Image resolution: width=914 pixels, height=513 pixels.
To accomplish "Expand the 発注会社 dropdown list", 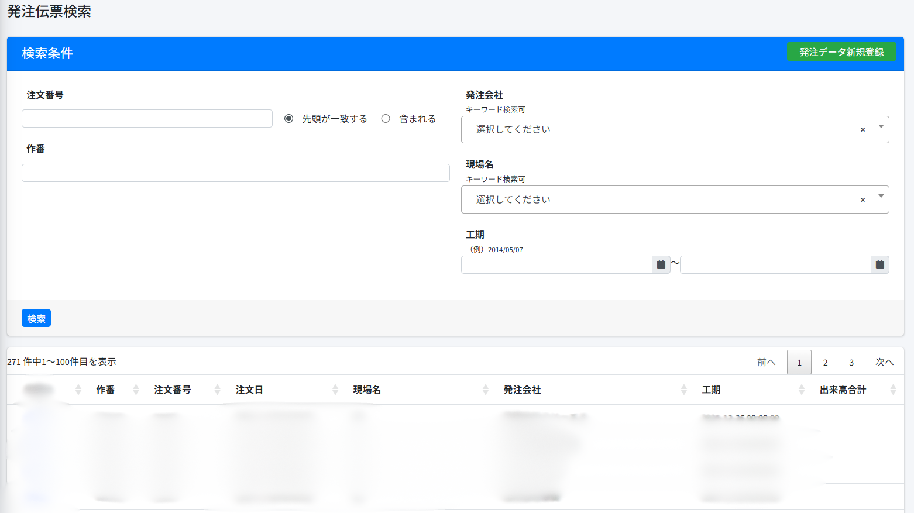I will (x=881, y=127).
